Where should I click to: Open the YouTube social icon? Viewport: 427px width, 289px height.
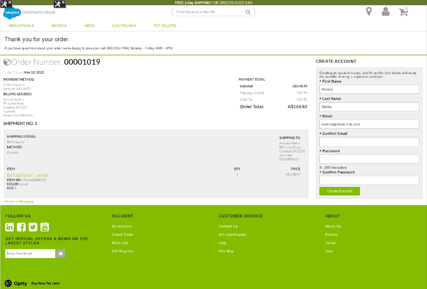pyautogui.click(x=45, y=227)
